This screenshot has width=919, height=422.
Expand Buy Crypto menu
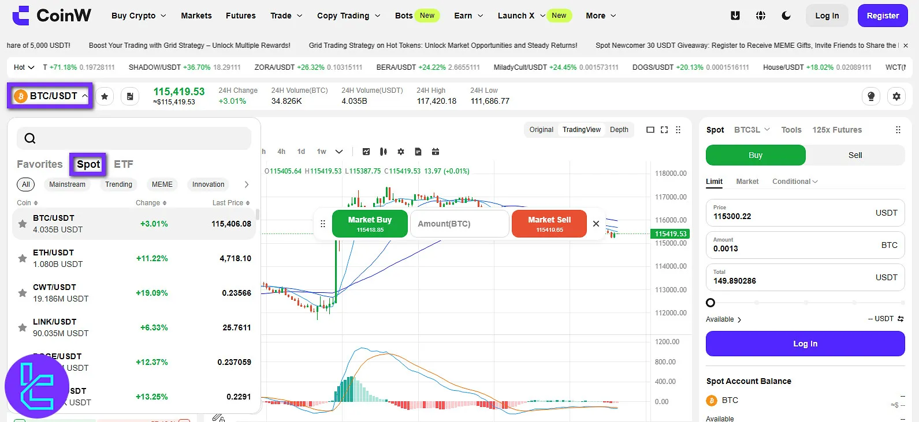(139, 16)
